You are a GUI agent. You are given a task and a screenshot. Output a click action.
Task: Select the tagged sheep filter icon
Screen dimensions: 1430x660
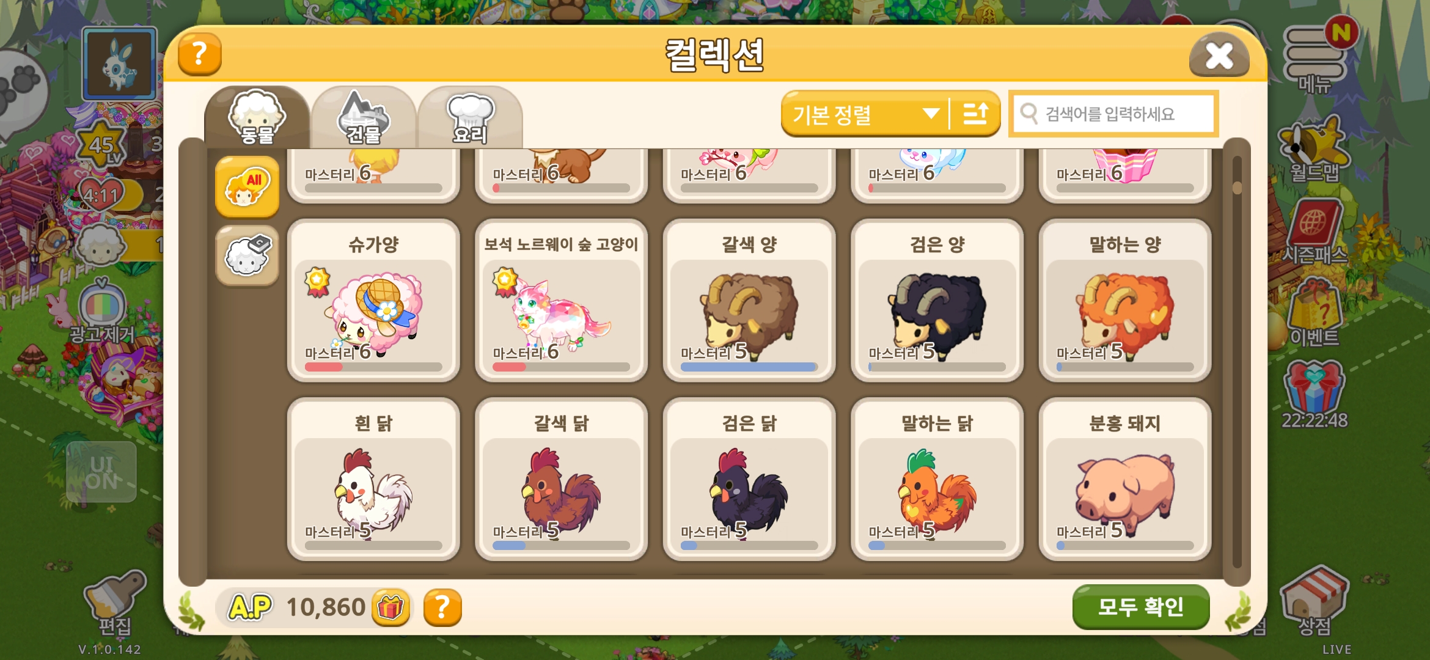pos(247,255)
